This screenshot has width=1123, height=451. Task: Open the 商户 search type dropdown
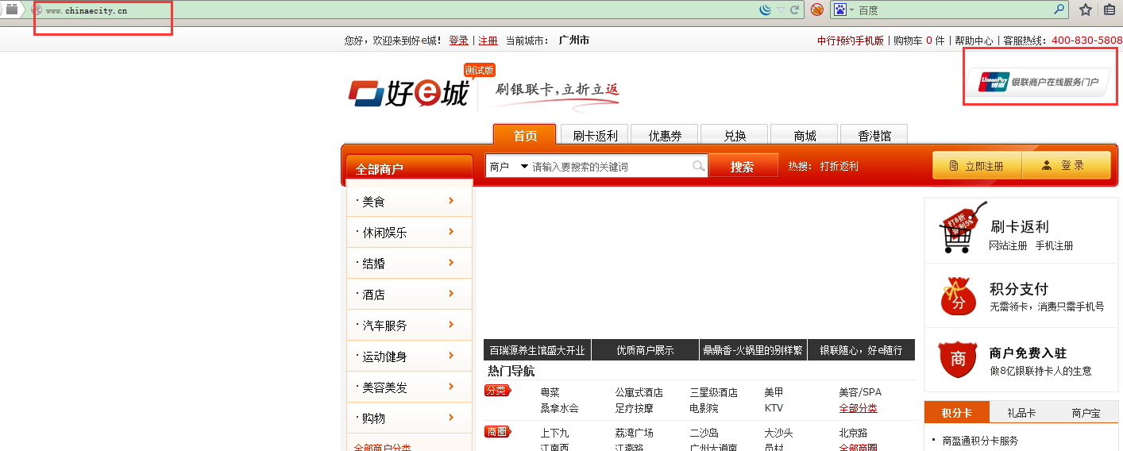(508, 167)
